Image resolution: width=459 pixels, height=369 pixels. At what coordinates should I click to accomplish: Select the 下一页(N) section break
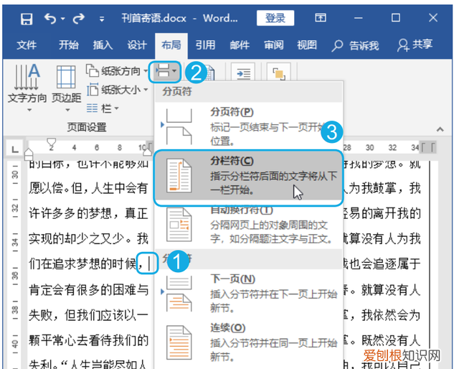pyautogui.click(x=248, y=294)
